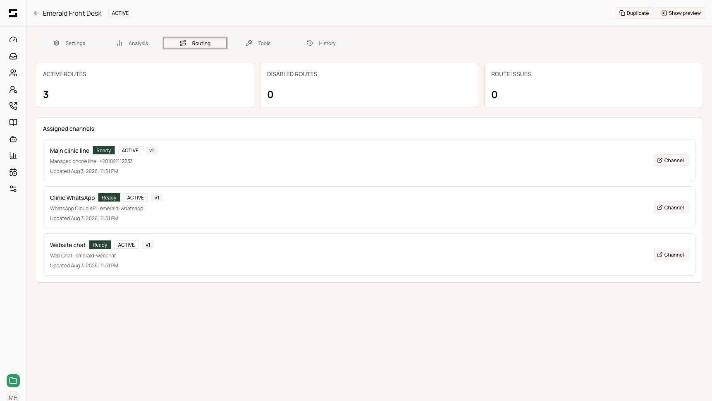Open the dashboard gauge icon in sidebar
The height and width of the screenshot is (401, 712).
click(x=13, y=40)
